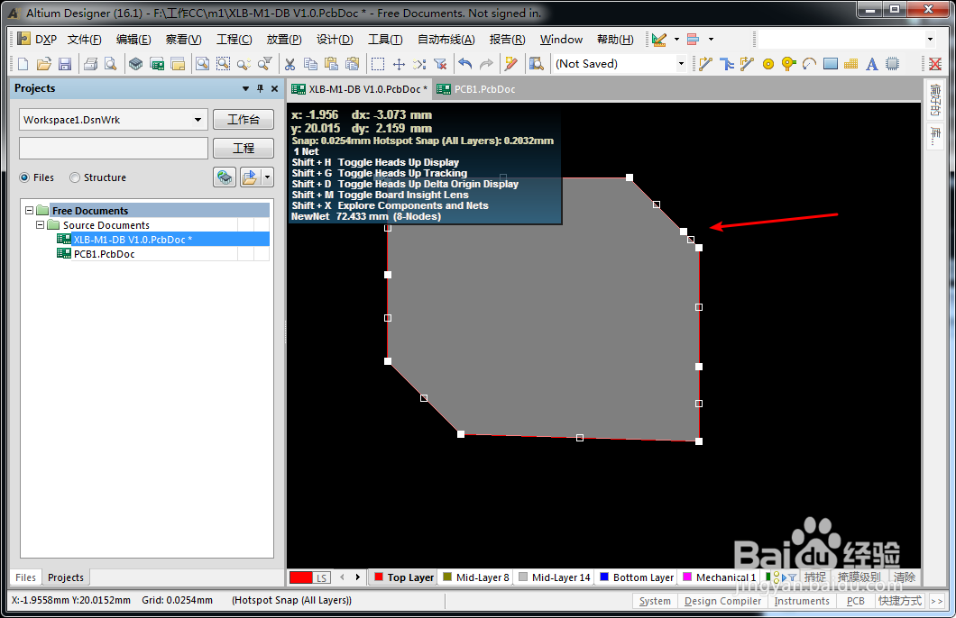Image resolution: width=956 pixels, height=618 pixels.
Task: Place a Fill rectangle tool
Action: 831,64
